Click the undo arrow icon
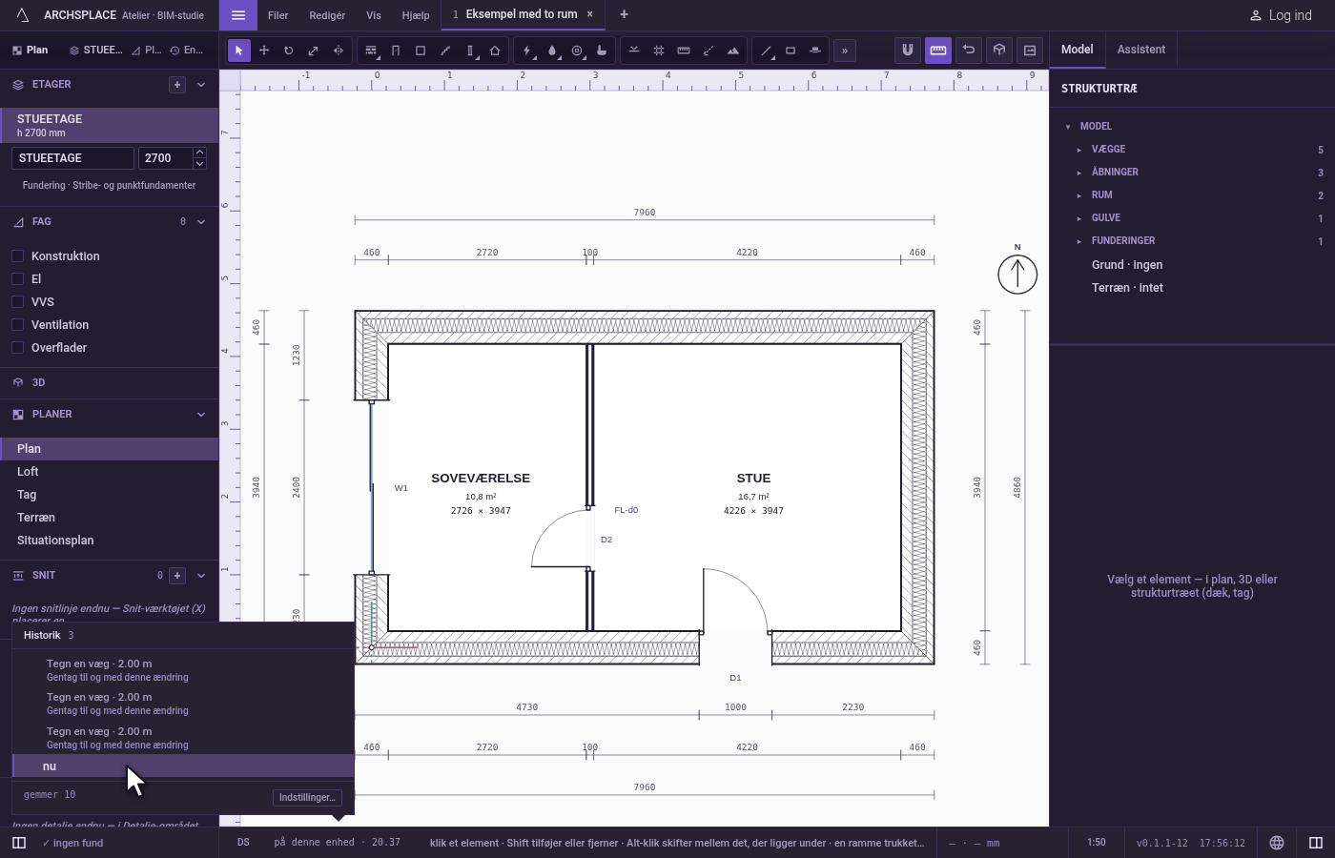This screenshot has width=1335, height=858. pos(969,50)
